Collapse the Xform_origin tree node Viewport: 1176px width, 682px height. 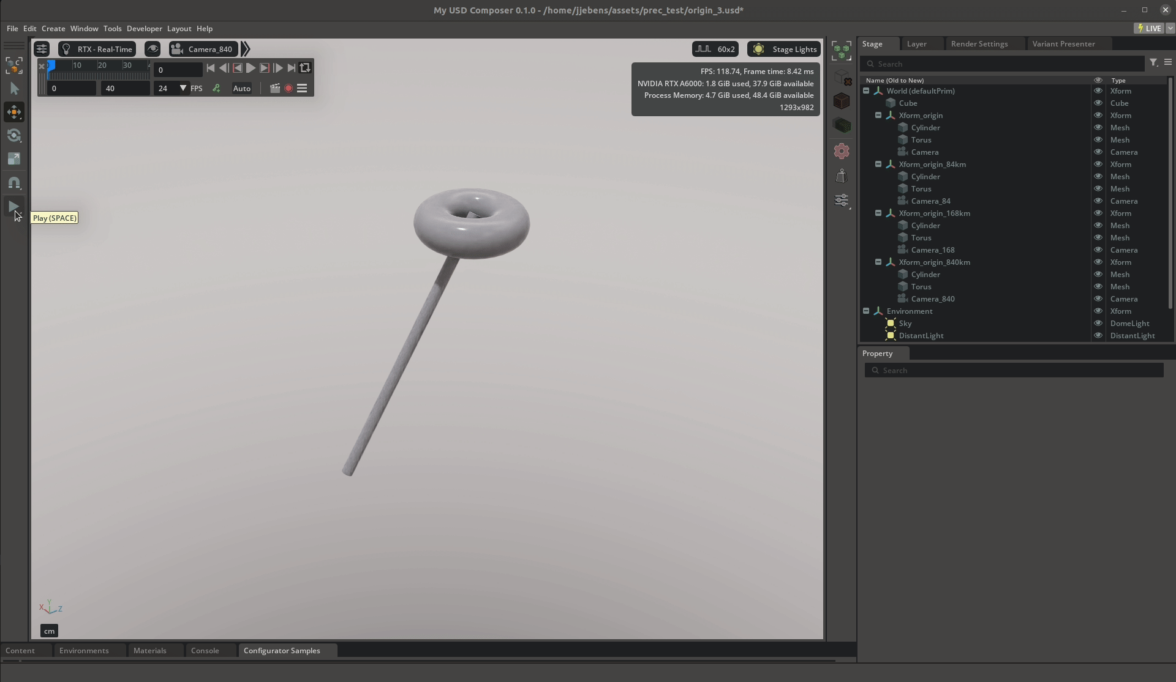pos(878,115)
